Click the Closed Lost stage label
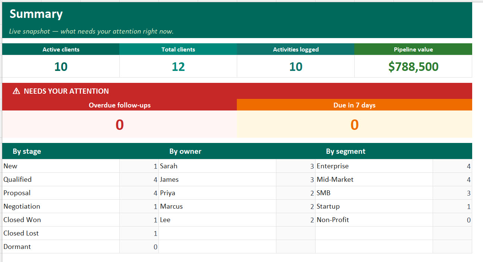483x262 pixels. coord(21,233)
